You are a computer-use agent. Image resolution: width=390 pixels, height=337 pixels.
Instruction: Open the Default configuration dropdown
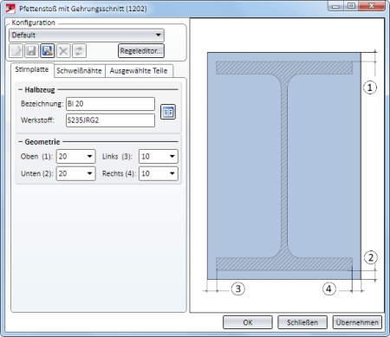(x=87, y=36)
